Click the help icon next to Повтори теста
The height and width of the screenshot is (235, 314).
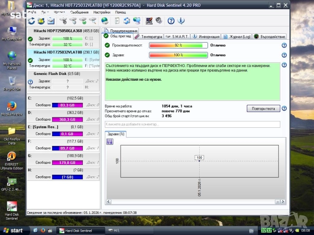284,108
